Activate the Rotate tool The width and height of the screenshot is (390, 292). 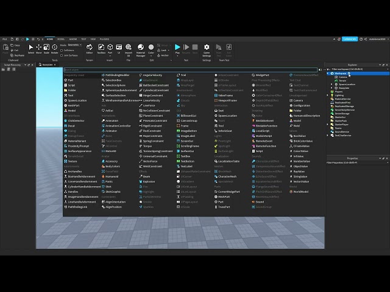coord(54,49)
